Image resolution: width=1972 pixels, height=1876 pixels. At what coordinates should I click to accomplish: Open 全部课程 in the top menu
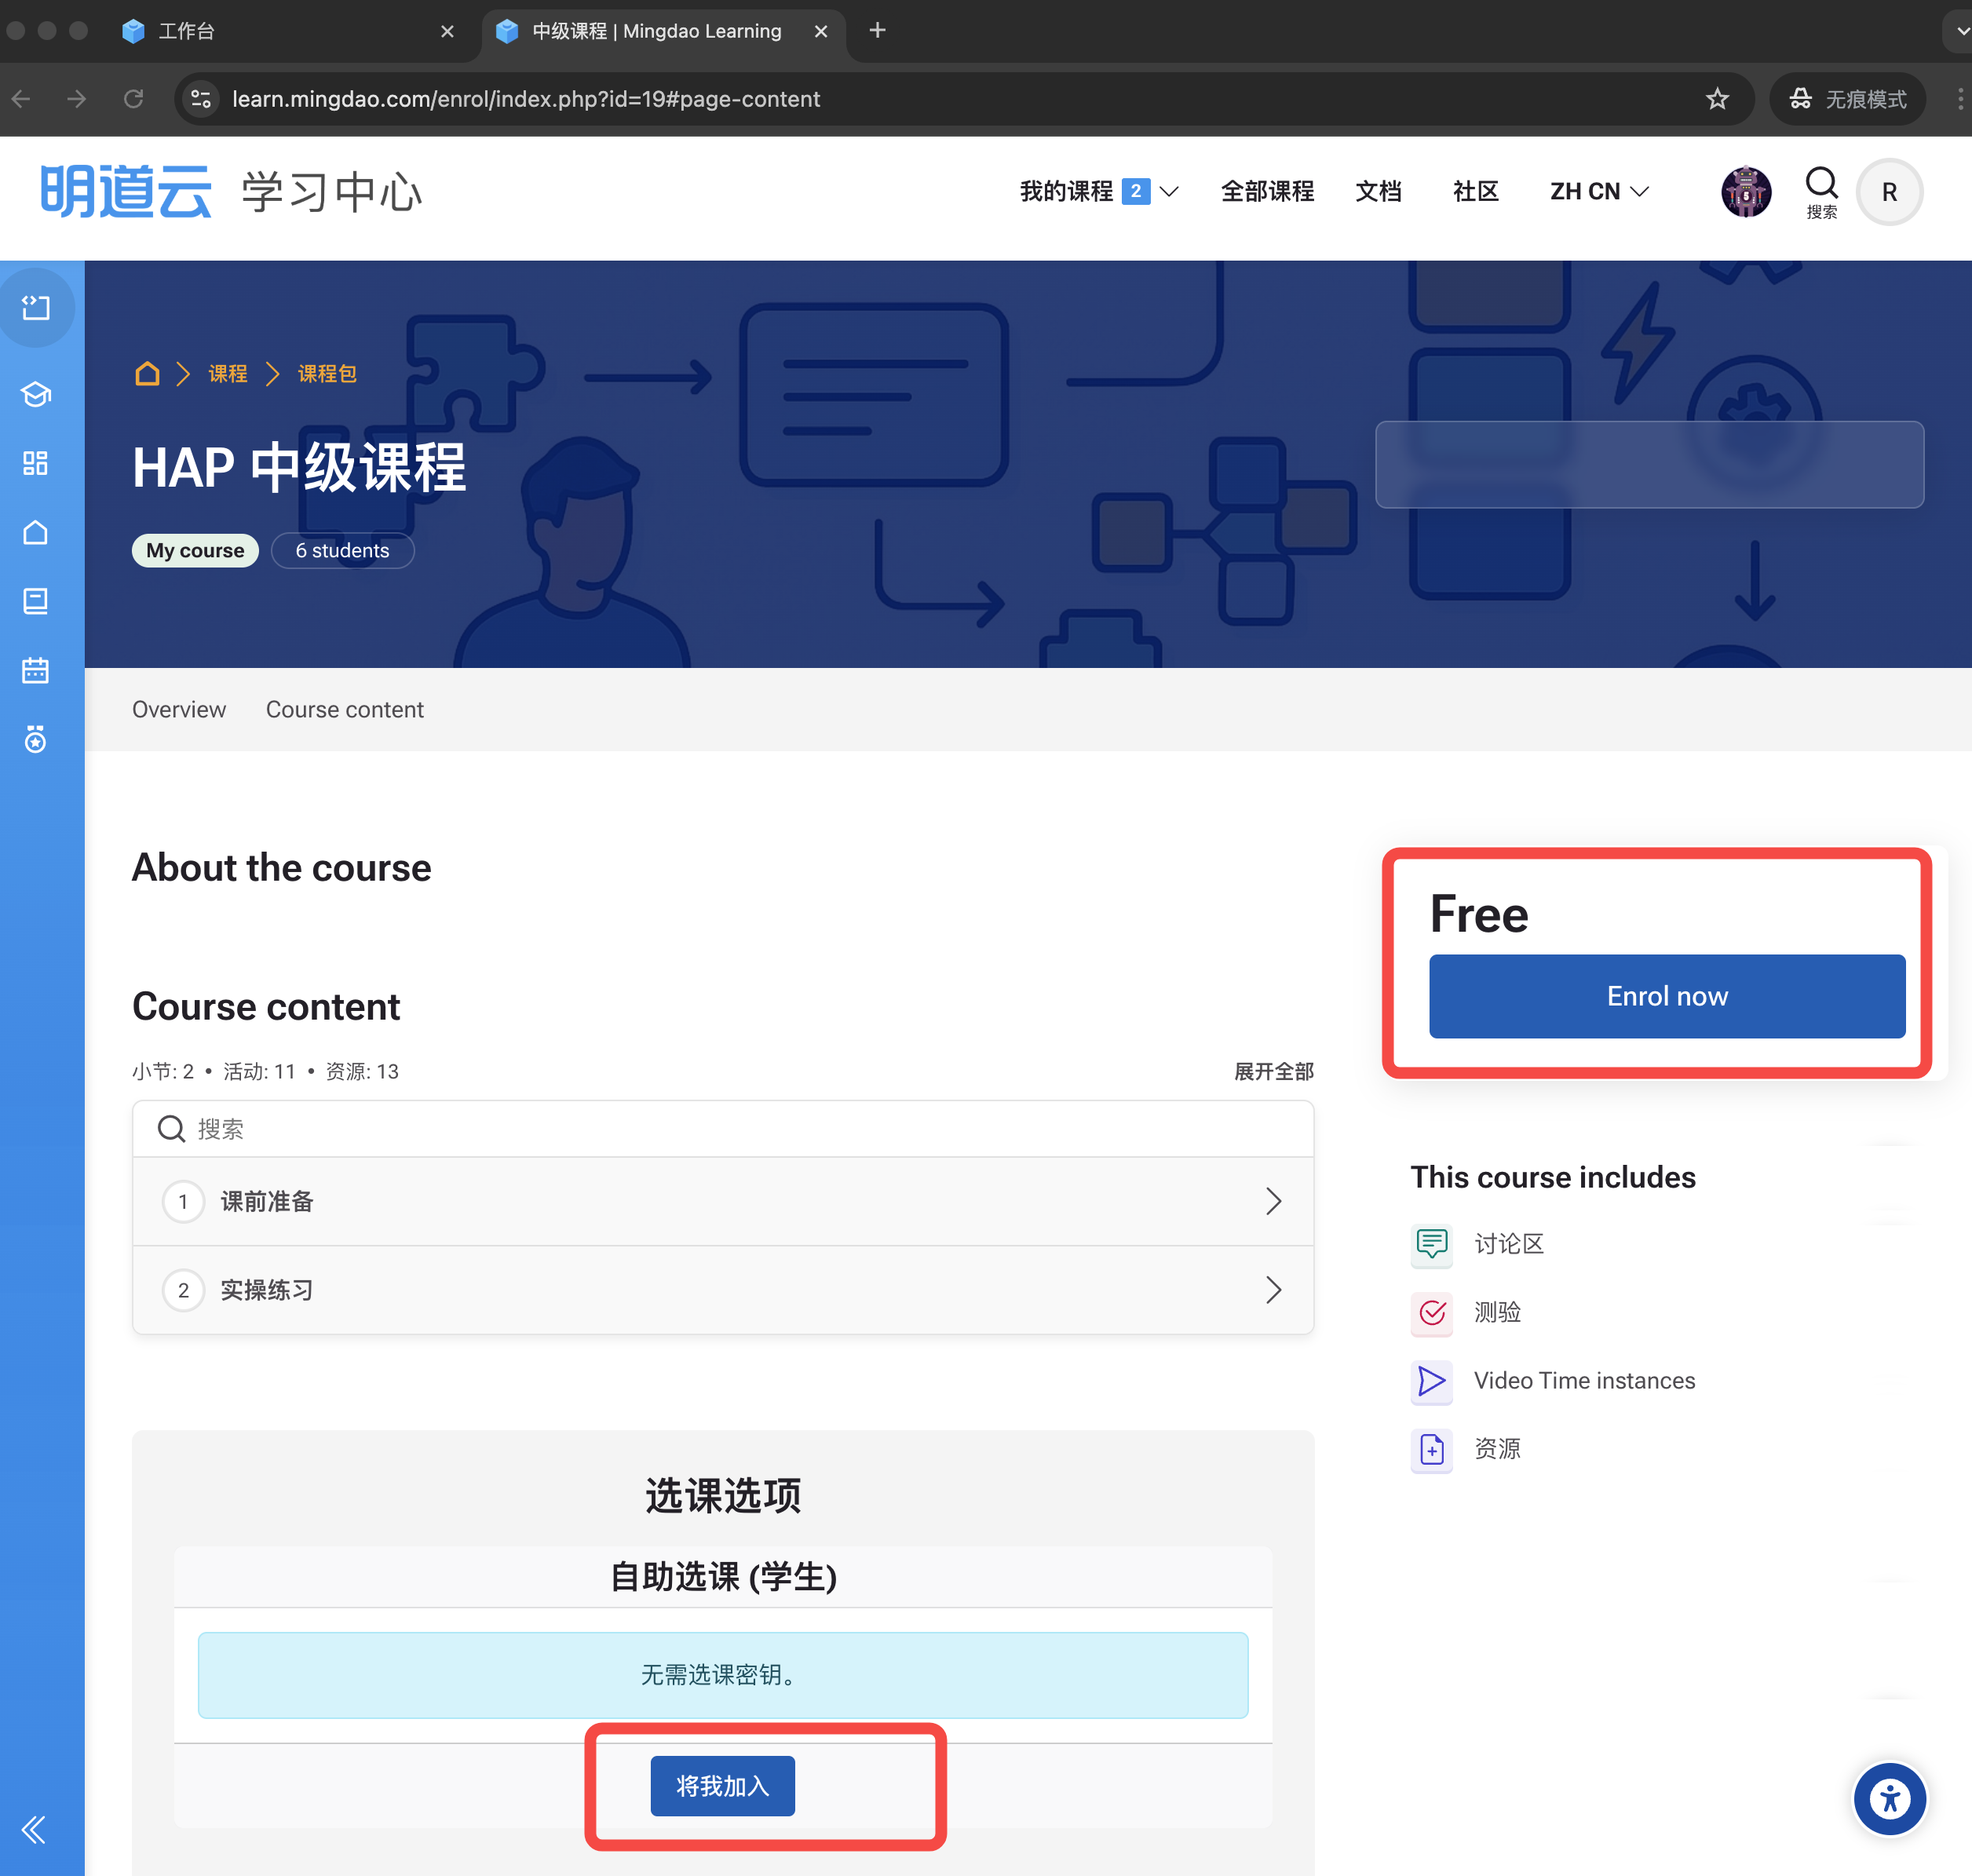click(1266, 191)
